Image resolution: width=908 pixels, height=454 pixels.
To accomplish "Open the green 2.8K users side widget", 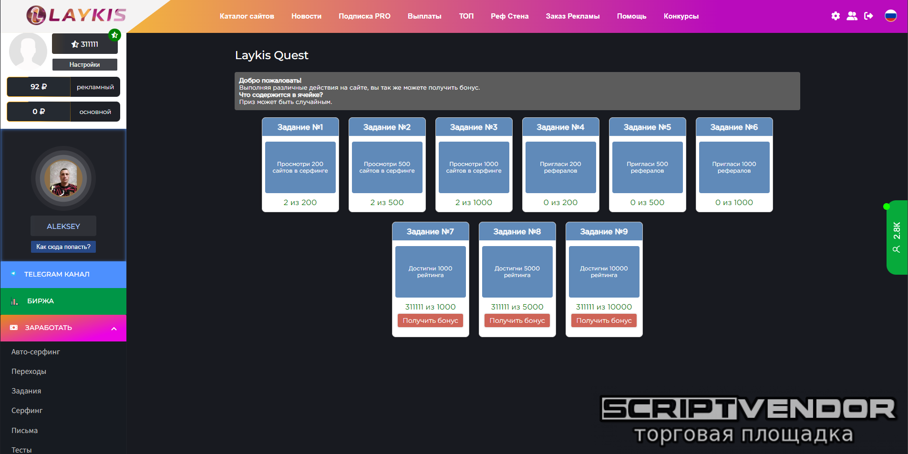I will pyautogui.click(x=896, y=237).
